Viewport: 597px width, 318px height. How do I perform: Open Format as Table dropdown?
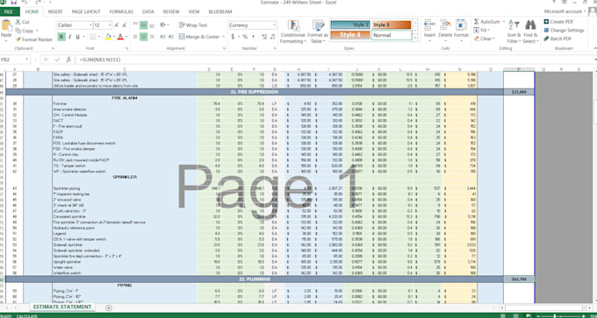pyautogui.click(x=318, y=32)
